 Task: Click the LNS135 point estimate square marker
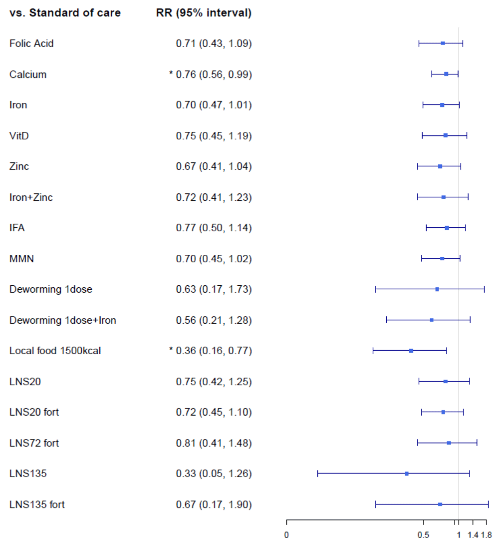click(407, 474)
